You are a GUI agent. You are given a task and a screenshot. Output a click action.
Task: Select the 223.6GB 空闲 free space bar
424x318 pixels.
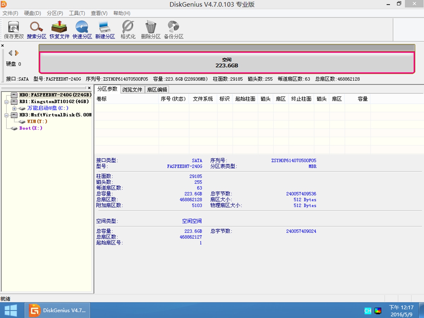click(226, 63)
